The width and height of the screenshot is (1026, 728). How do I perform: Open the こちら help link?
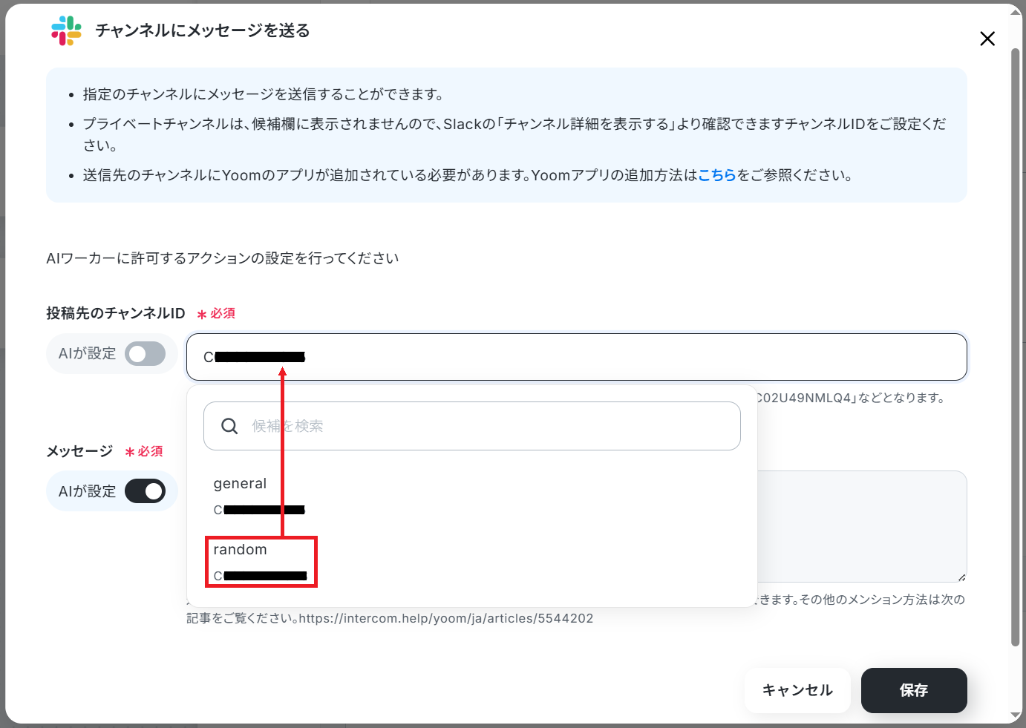pyautogui.click(x=717, y=175)
